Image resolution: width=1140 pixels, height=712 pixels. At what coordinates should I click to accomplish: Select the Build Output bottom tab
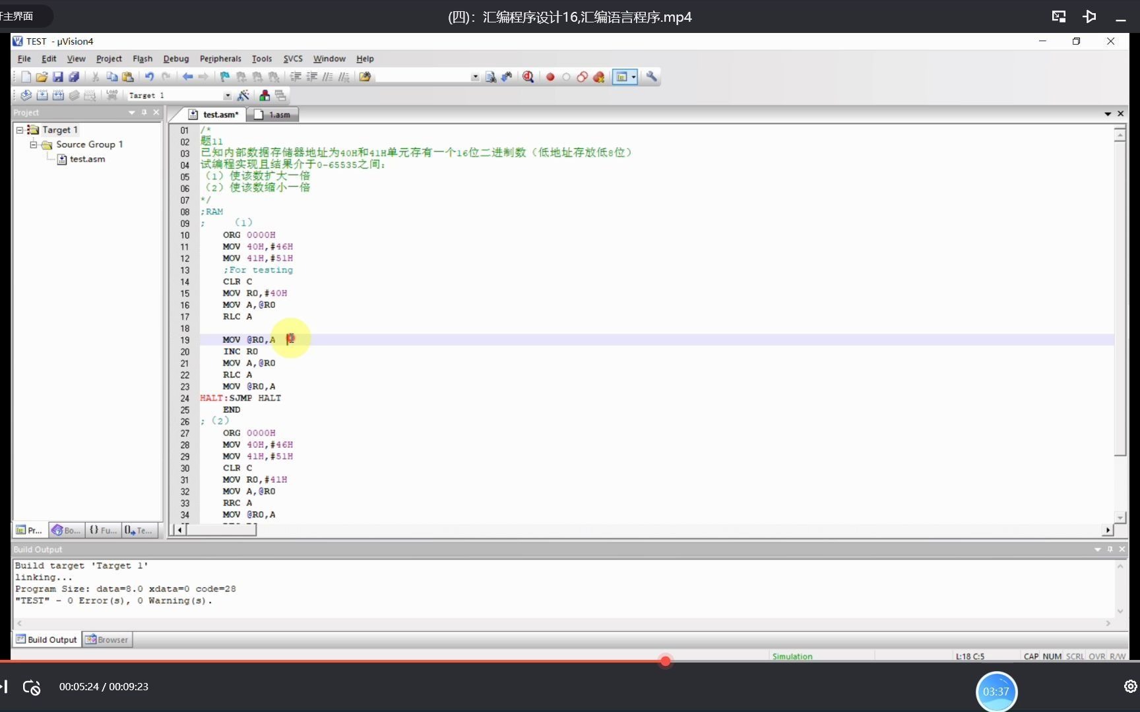click(47, 639)
